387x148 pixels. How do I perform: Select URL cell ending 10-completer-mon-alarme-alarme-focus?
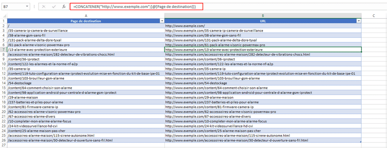[x=263, y=121]
